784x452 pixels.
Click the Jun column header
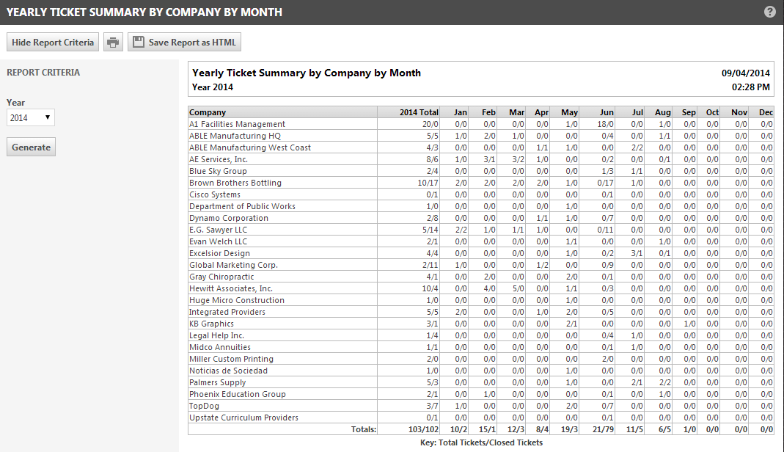click(607, 112)
